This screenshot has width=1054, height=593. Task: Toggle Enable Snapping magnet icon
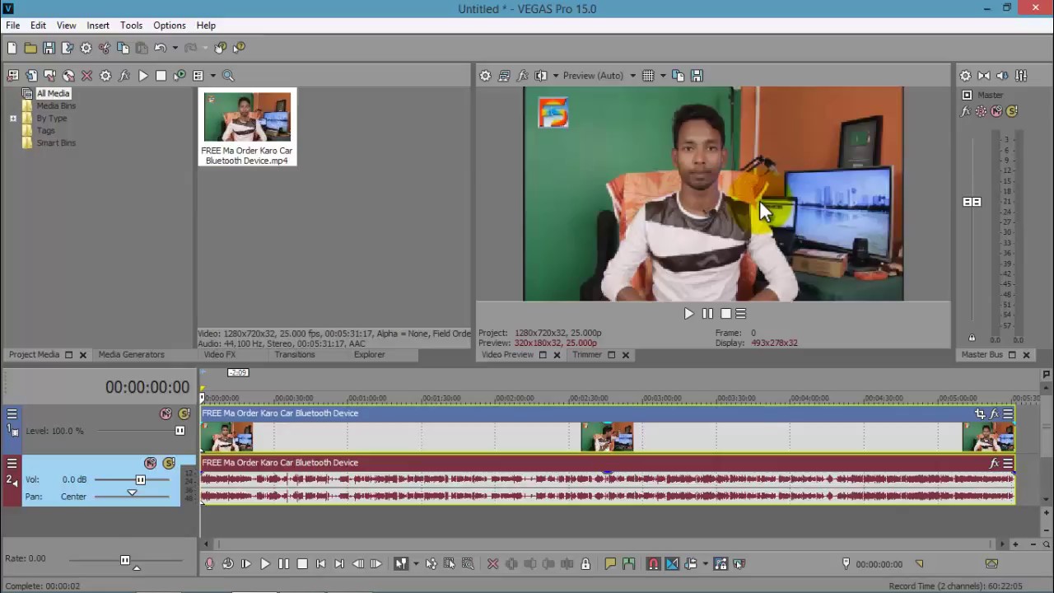pos(653,564)
